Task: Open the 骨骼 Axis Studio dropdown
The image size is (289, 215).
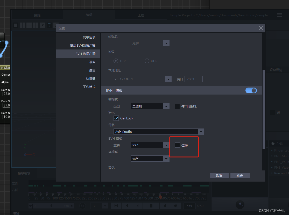Action: click(201, 132)
